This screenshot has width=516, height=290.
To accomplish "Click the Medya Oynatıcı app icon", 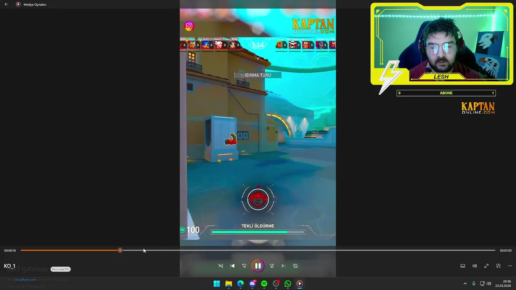I will click(x=18, y=4).
